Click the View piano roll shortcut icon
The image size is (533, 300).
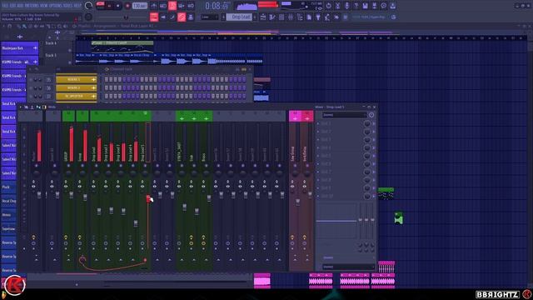point(272,17)
